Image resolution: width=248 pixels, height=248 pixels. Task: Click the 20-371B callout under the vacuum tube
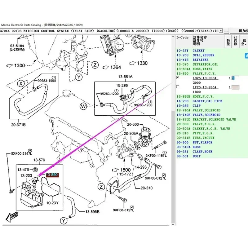click(18, 125)
